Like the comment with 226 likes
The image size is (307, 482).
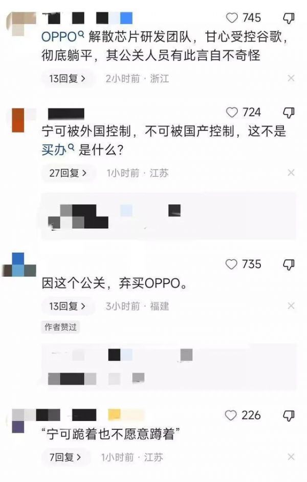(x=231, y=415)
